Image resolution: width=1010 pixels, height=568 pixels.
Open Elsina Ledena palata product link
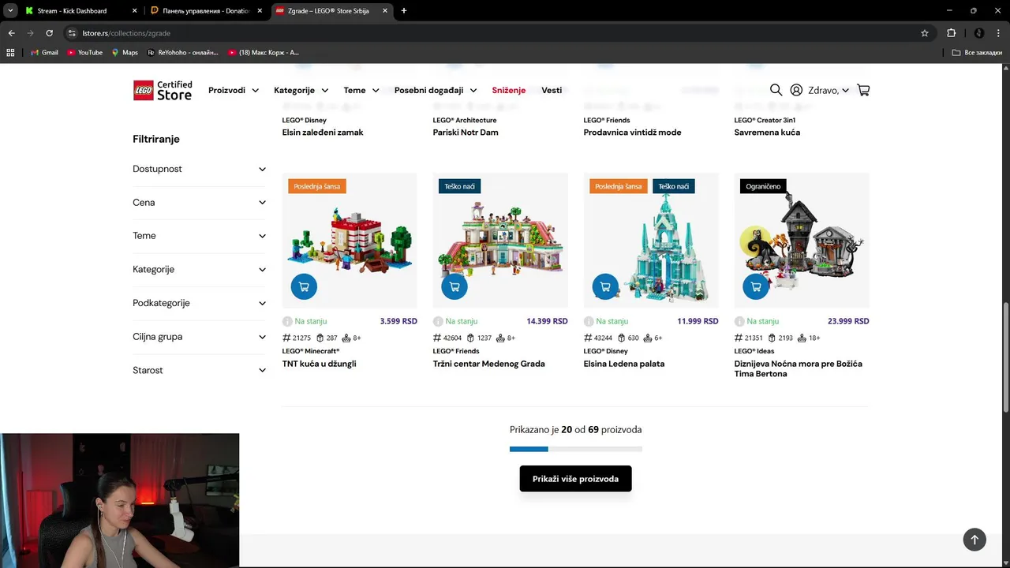[x=624, y=364]
